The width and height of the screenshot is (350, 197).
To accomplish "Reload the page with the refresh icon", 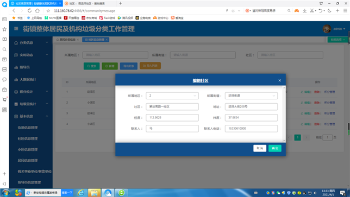I will (x=29, y=10).
